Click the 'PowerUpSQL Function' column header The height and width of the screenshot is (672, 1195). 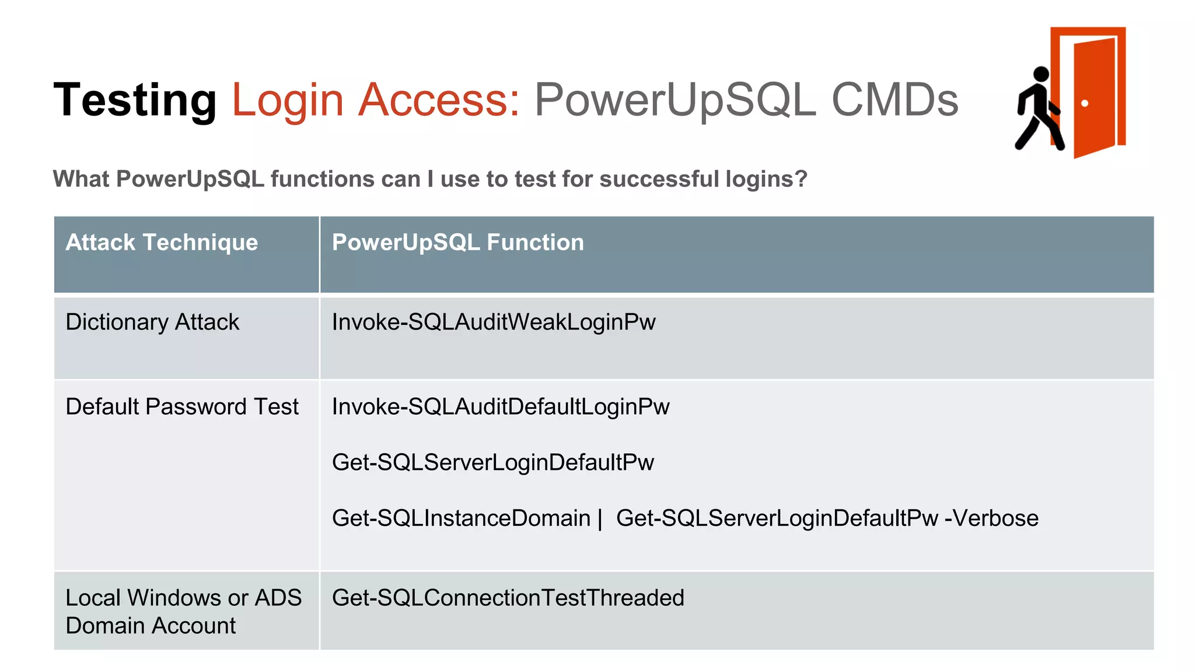tap(457, 242)
